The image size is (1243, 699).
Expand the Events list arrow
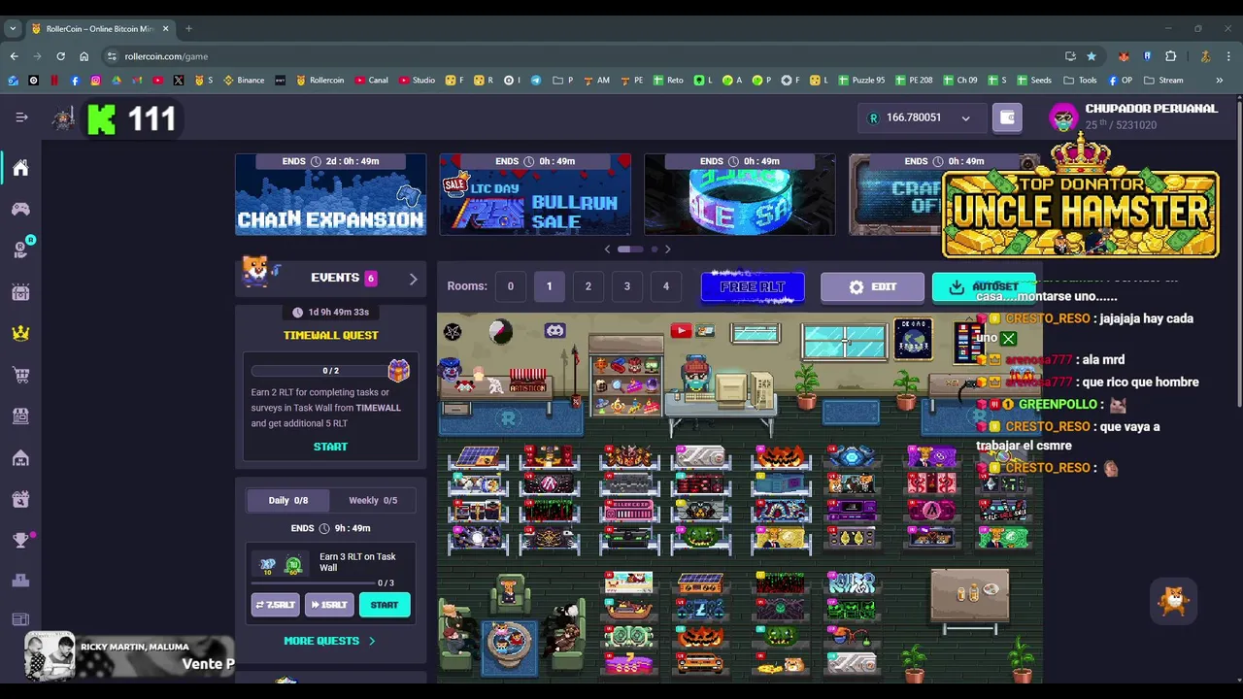click(413, 279)
